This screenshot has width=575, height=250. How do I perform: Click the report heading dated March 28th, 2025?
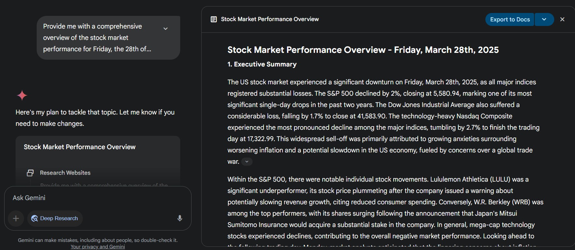(363, 50)
